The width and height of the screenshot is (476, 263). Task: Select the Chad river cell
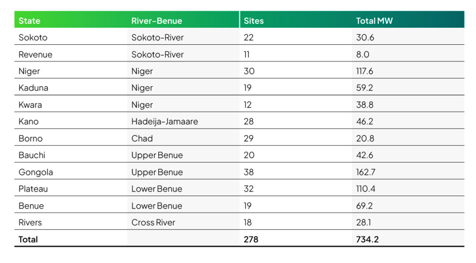tap(142, 139)
